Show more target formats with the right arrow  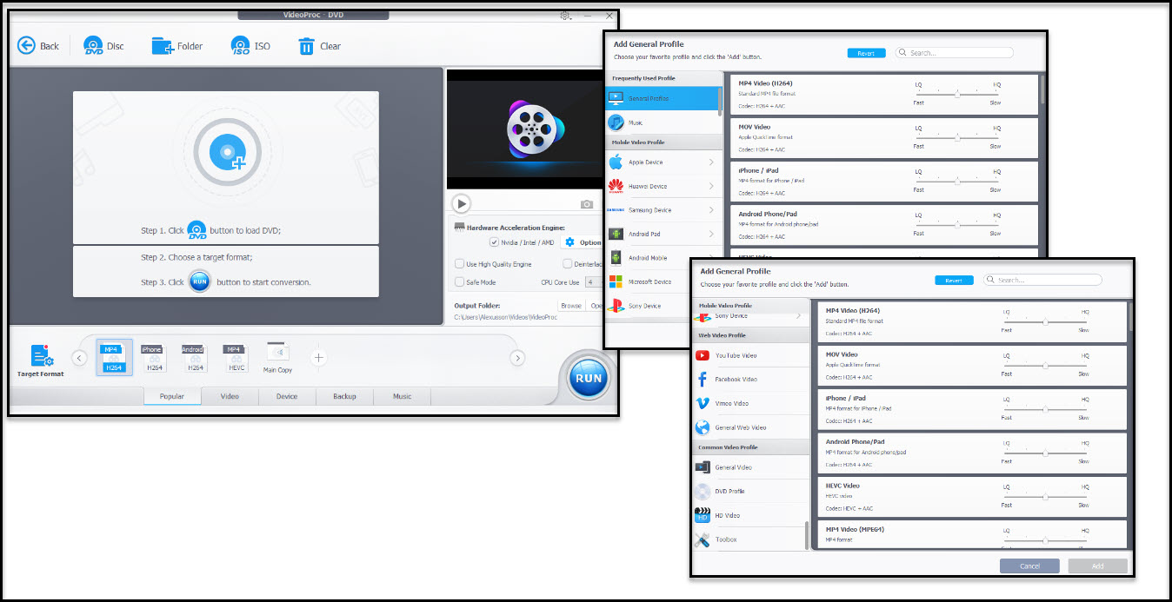(517, 357)
